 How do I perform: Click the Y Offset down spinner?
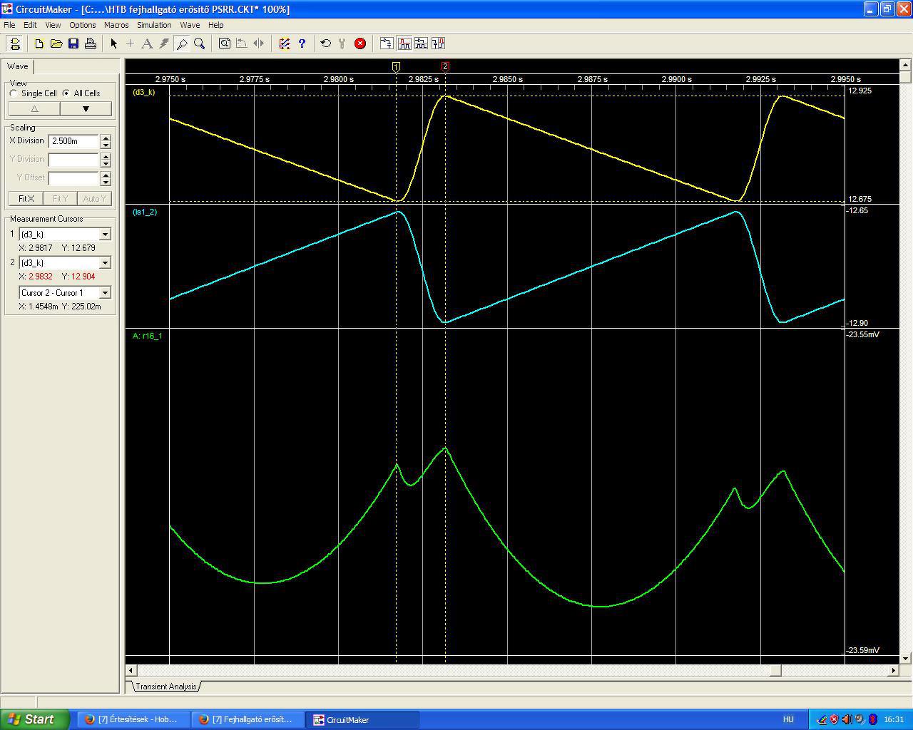tap(106, 182)
